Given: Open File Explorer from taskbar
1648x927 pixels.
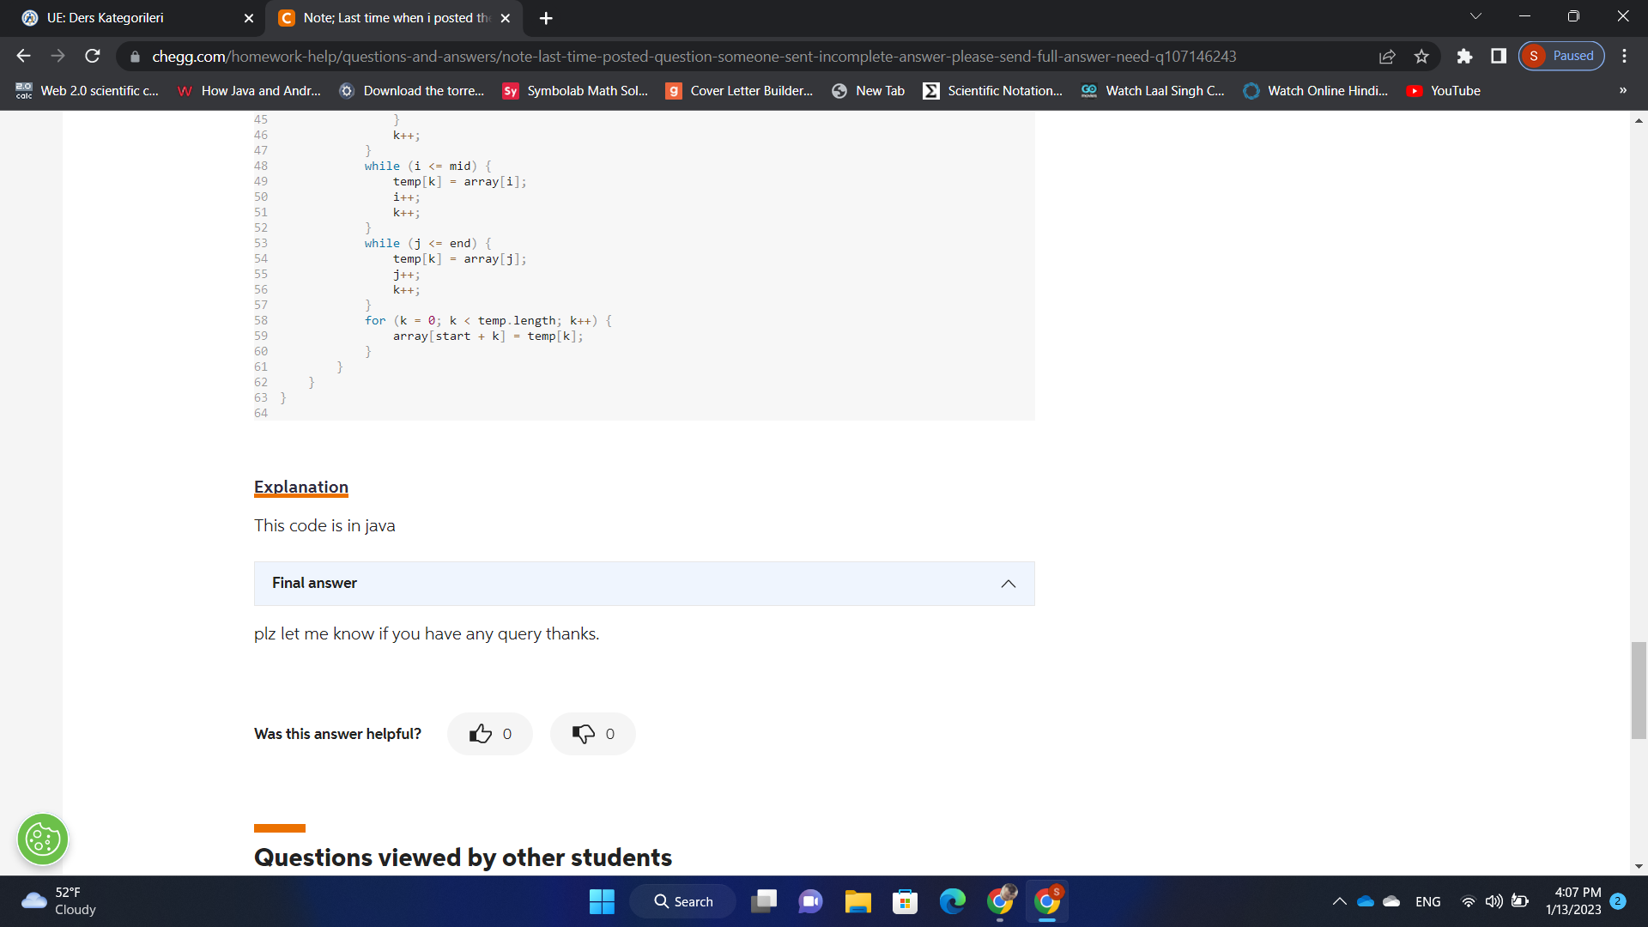Looking at the screenshot, I should pyautogui.click(x=857, y=901).
